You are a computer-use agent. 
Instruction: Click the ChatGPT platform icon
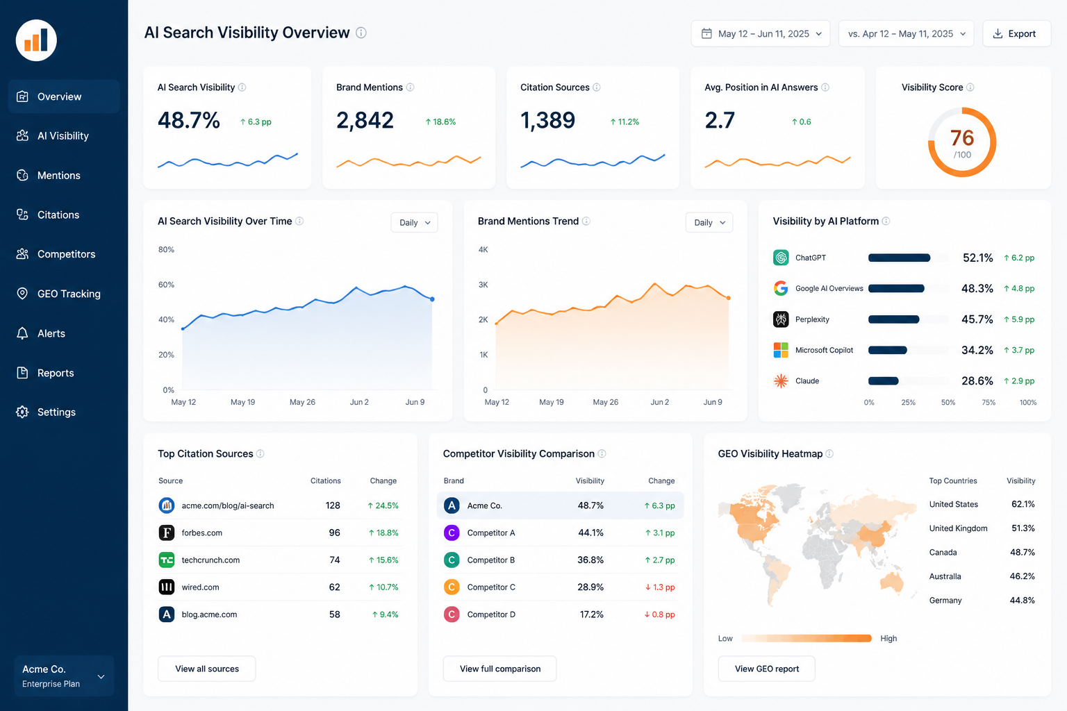[781, 258]
